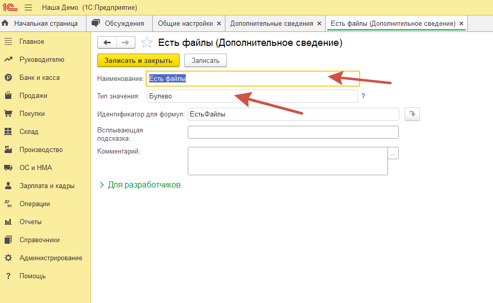Click the refresh identifier arrow icon
Screen dimensions: 493x303
pyautogui.click(x=412, y=114)
